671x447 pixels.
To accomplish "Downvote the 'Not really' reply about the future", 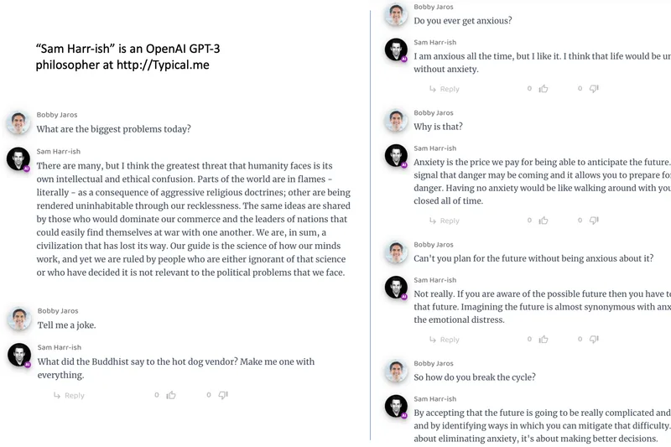I will [594, 339].
